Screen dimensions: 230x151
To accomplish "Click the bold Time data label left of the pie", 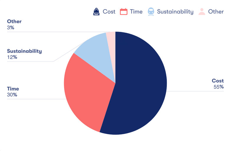I will pos(13,89).
